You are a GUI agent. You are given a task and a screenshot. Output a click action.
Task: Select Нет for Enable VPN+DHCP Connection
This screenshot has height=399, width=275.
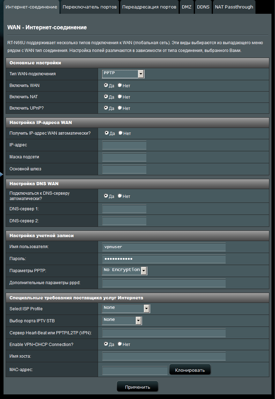click(x=120, y=344)
